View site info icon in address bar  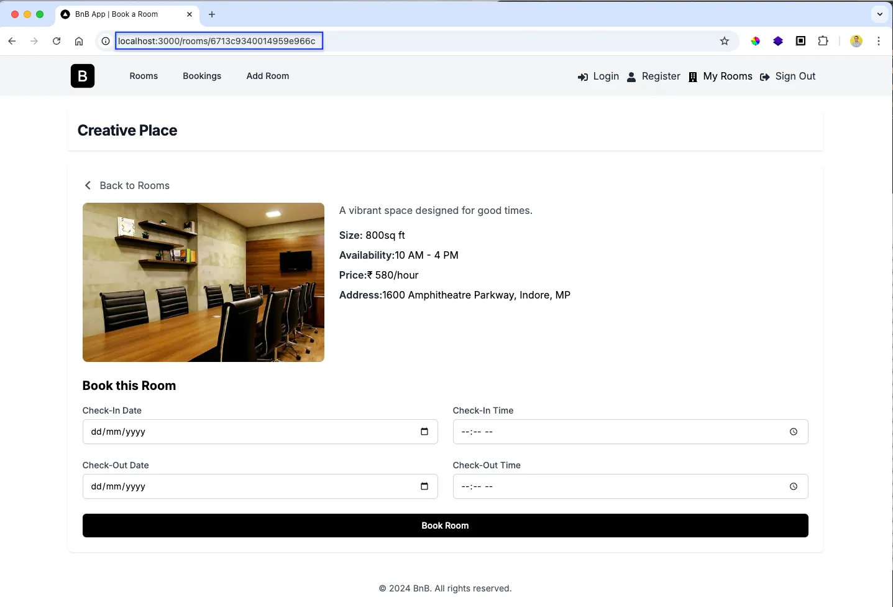106,41
